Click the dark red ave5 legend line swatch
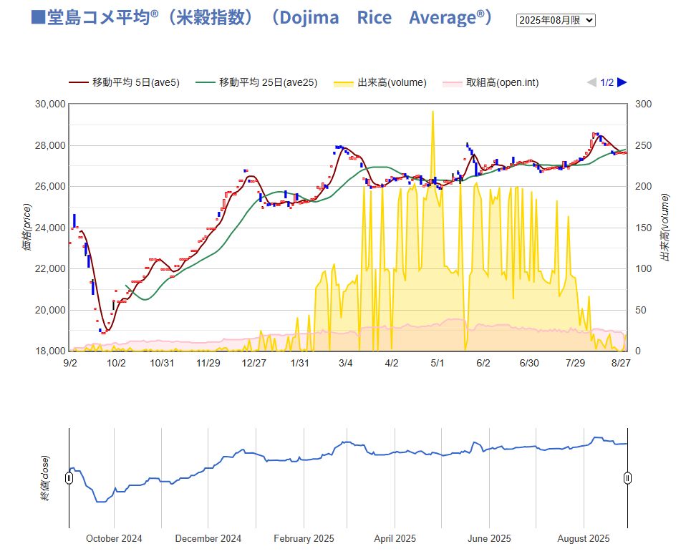Viewport: 686px width, 554px height. click(78, 82)
